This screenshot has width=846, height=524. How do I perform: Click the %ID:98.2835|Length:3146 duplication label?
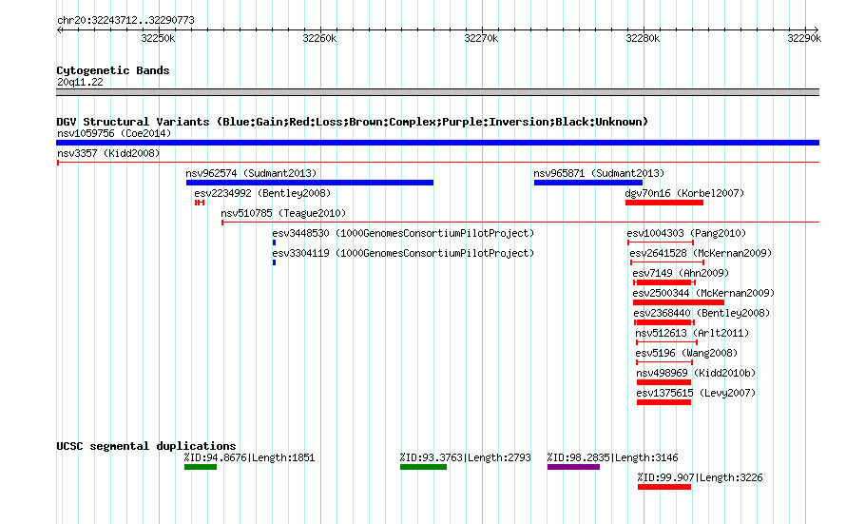click(613, 457)
